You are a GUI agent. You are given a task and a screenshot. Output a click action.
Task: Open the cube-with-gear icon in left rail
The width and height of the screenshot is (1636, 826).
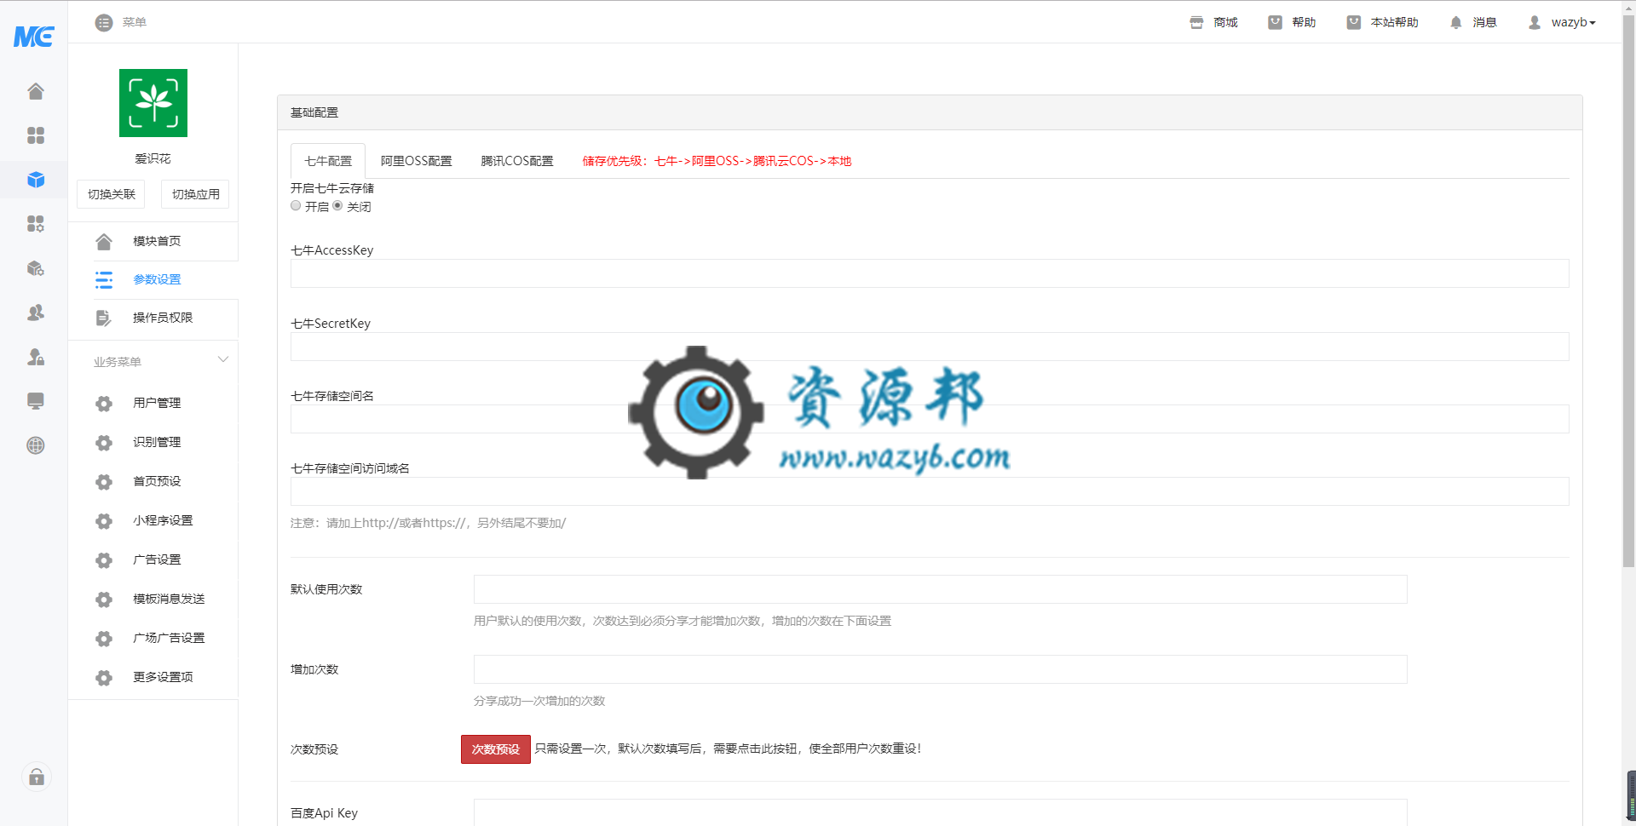(x=35, y=268)
